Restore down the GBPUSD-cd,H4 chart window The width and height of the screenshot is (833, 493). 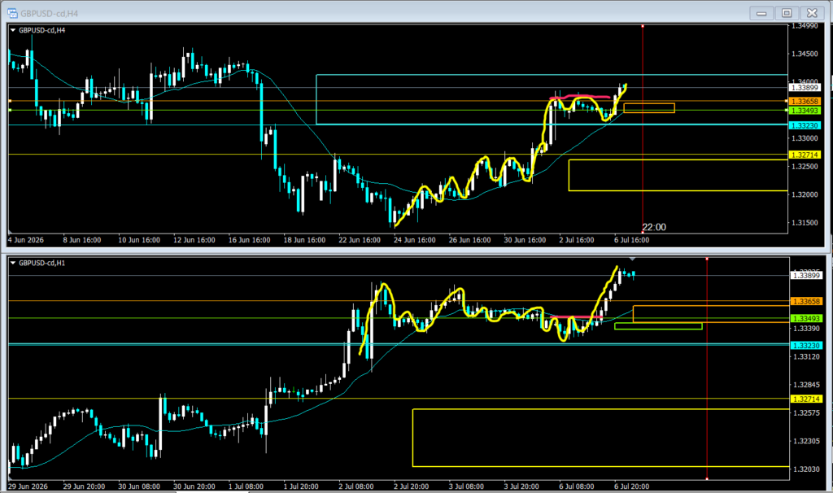pyautogui.click(x=787, y=13)
